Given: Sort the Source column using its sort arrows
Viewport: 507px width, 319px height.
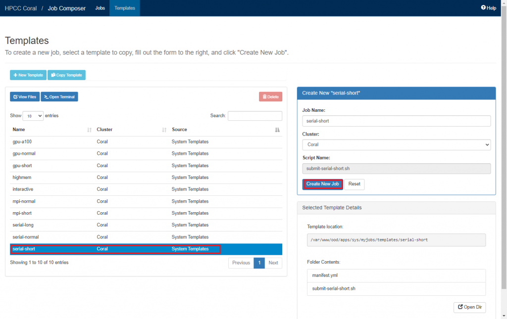Looking at the screenshot, I should click(x=278, y=130).
